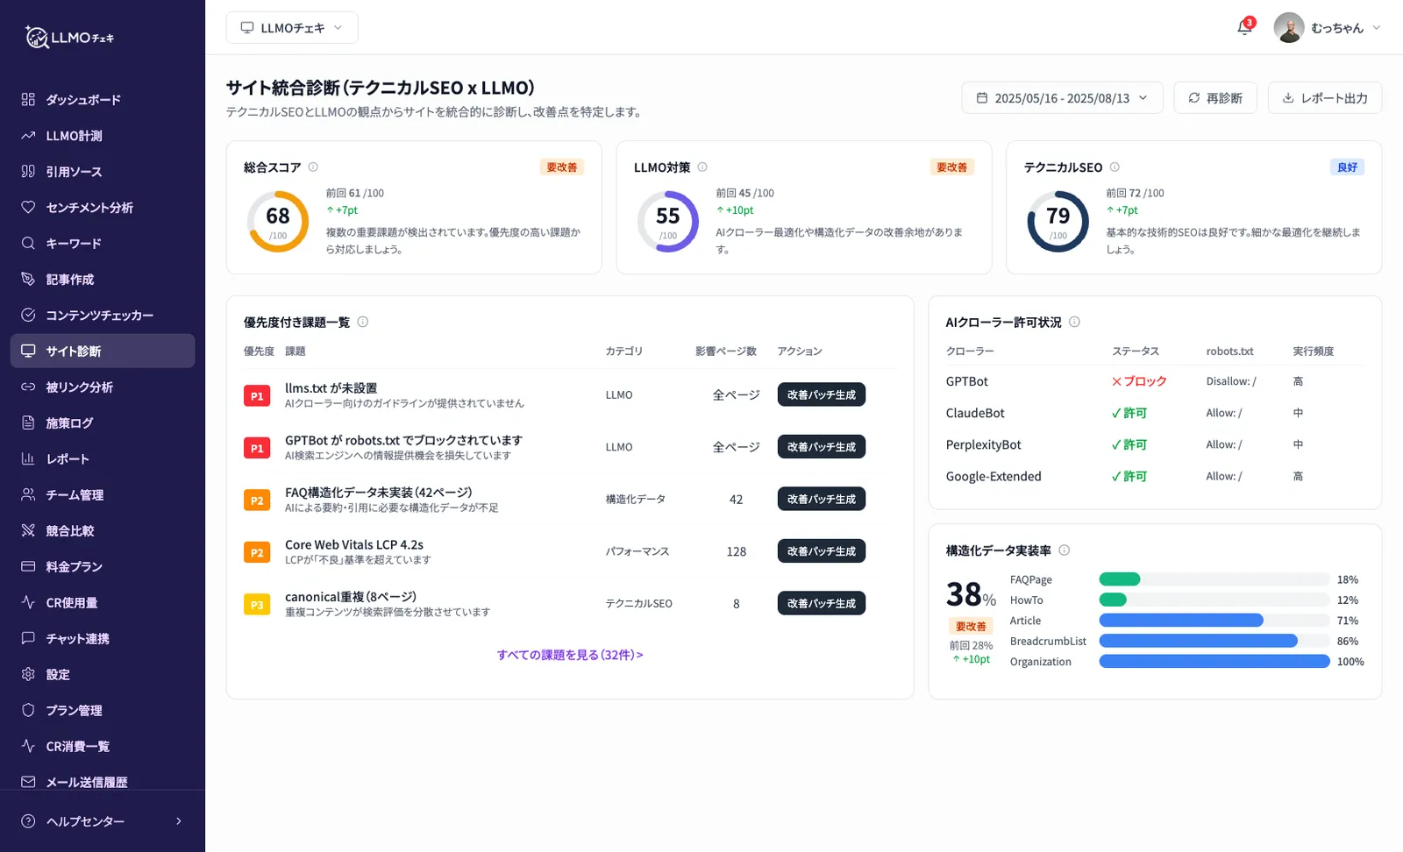
Task: Click the Article 71% progress bar
Action: 1214,621
